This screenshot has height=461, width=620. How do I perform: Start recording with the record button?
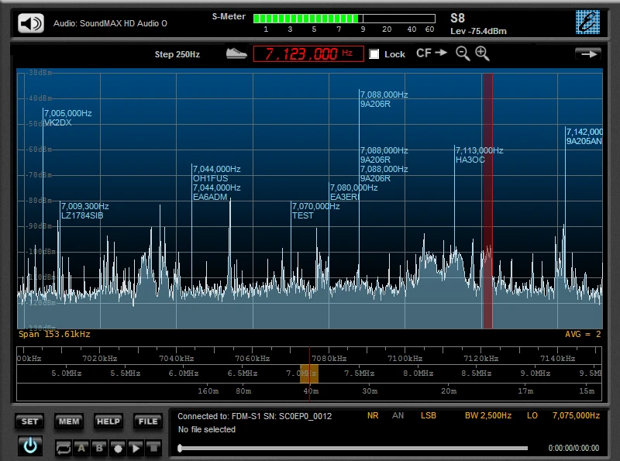tap(117, 447)
